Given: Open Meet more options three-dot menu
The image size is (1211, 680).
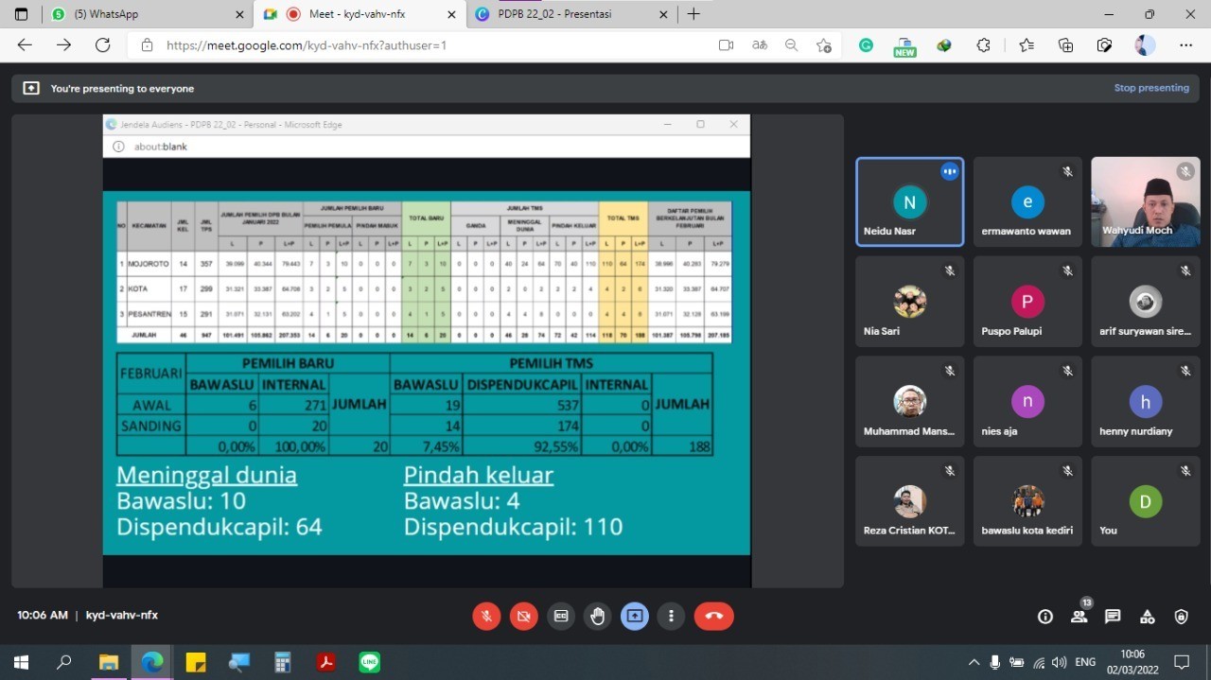Looking at the screenshot, I should (671, 616).
